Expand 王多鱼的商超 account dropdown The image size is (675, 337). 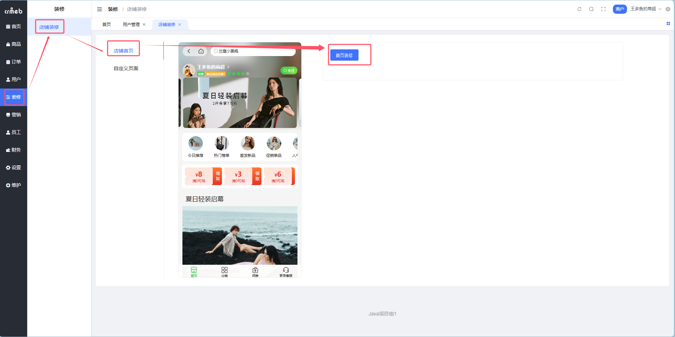645,9
